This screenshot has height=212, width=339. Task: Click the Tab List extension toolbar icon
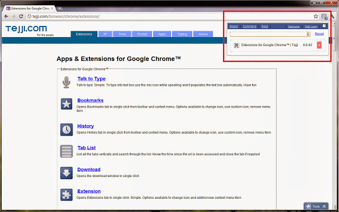[x=324, y=16]
